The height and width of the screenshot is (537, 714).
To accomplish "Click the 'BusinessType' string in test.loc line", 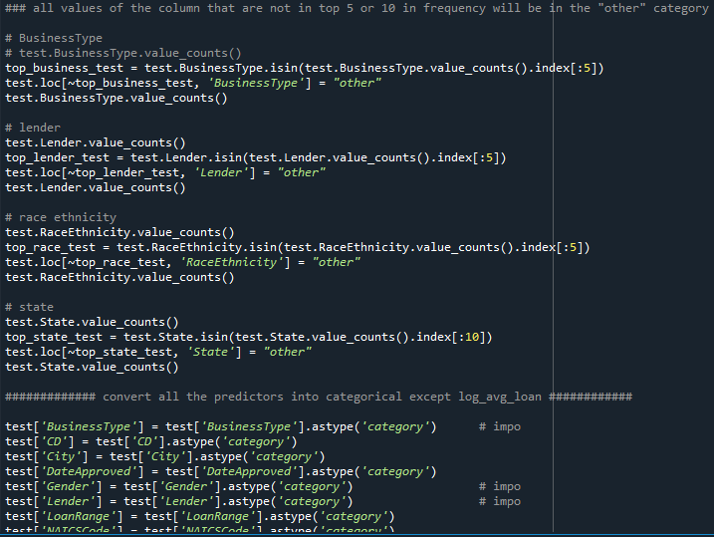I will [256, 83].
